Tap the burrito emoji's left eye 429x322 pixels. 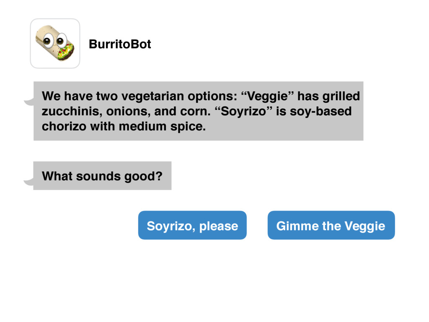click(x=48, y=41)
